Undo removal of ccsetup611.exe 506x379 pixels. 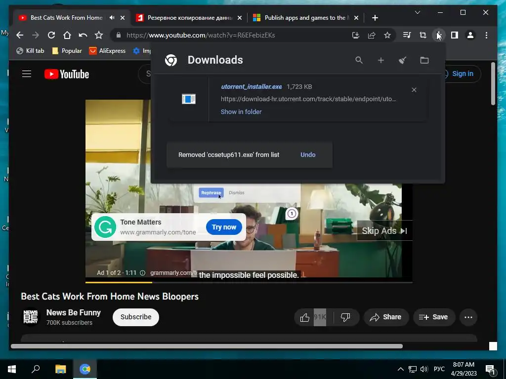click(308, 154)
